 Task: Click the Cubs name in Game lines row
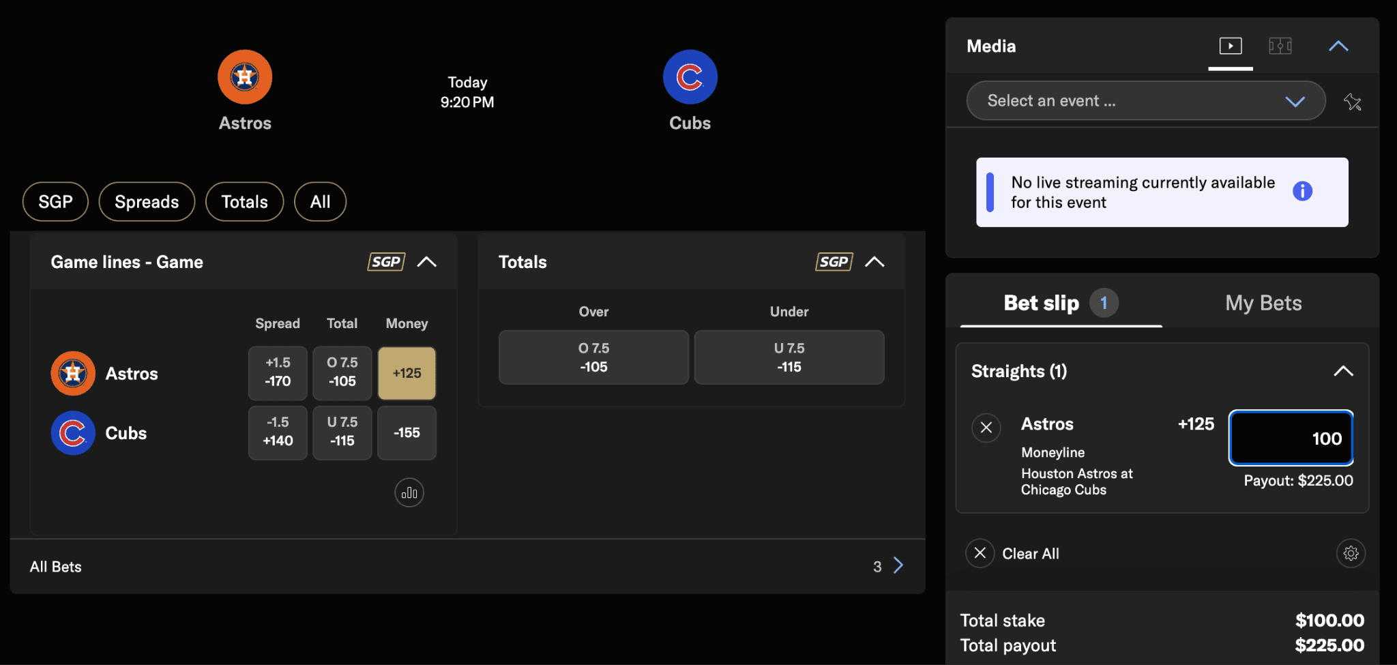126,433
